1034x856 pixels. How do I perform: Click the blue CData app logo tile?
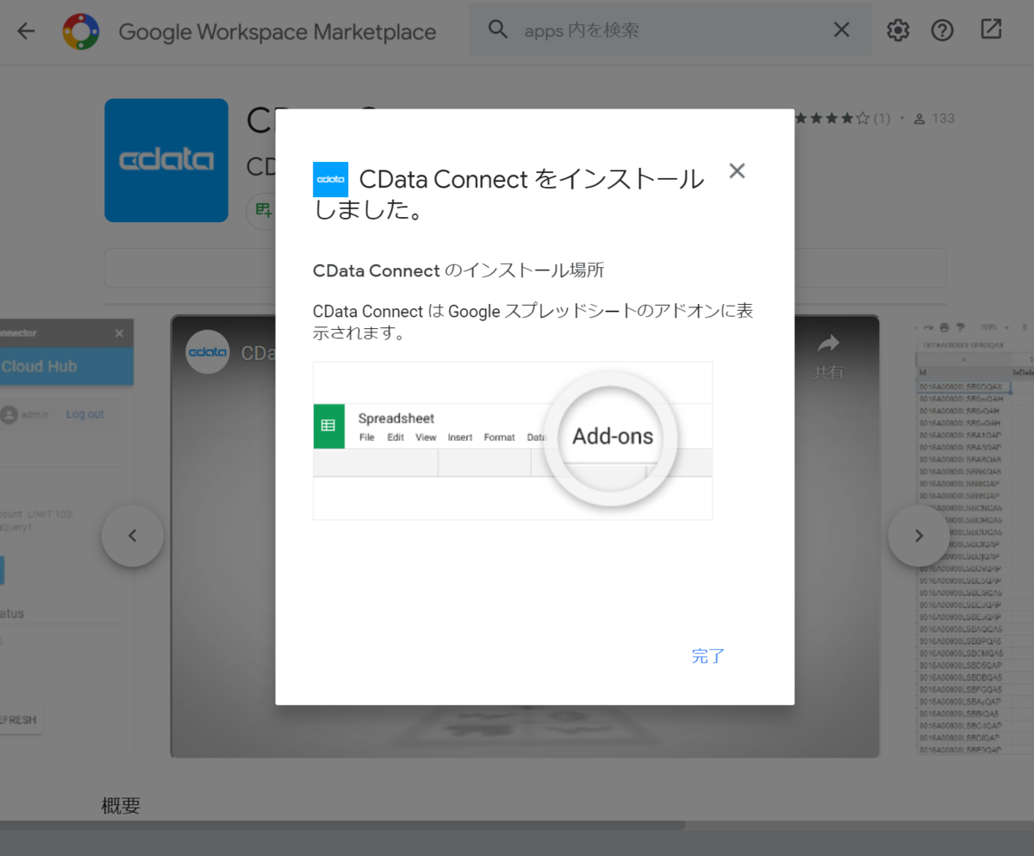click(x=165, y=160)
